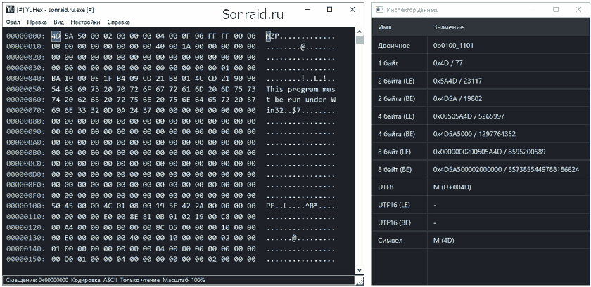Open the Вид menu
The width and height of the screenshot is (591, 287).
click(59, 22)
